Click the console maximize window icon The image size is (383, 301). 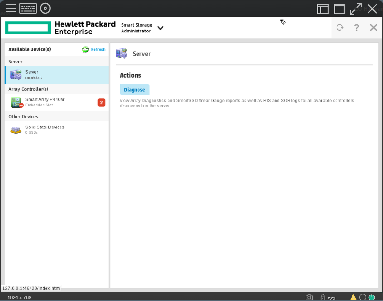tap(339, 9)
